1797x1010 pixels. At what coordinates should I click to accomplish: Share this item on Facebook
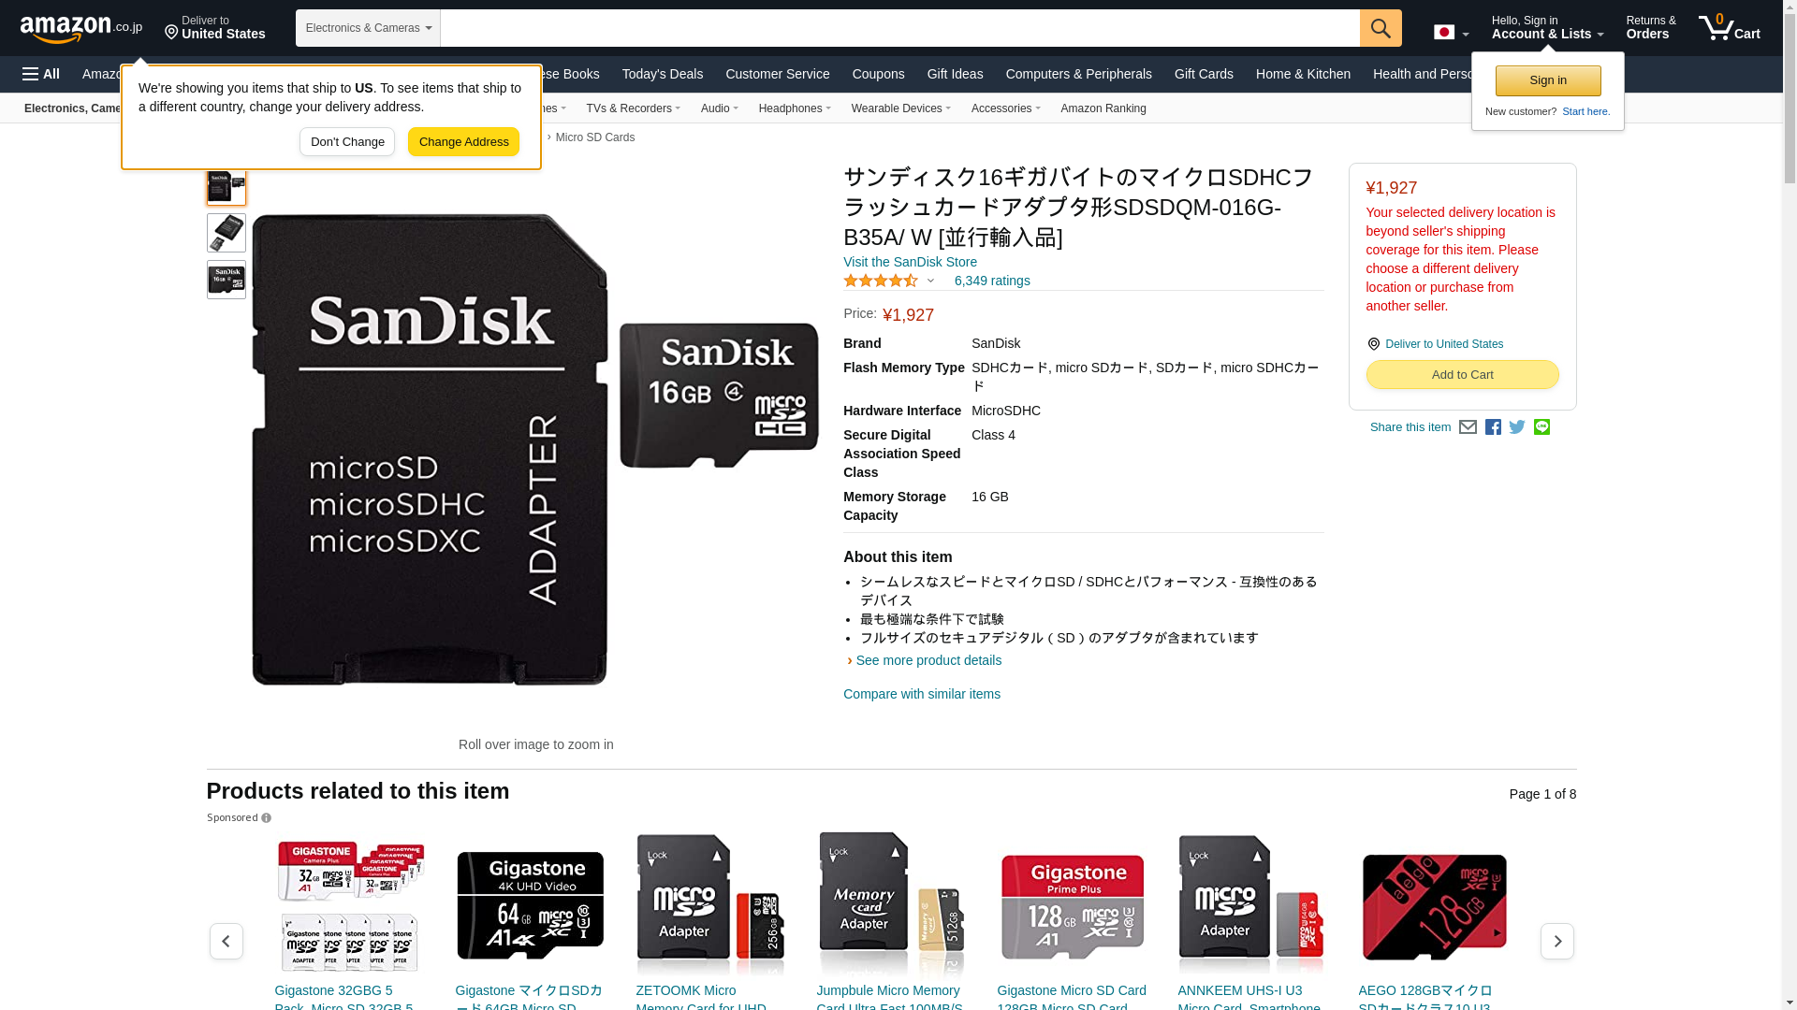tap(1493, 427)
